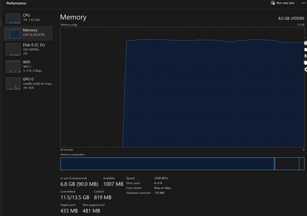Click the Memory usage graph area
Image resolution: width=307 pixels, height=216 pixels.
182,87
